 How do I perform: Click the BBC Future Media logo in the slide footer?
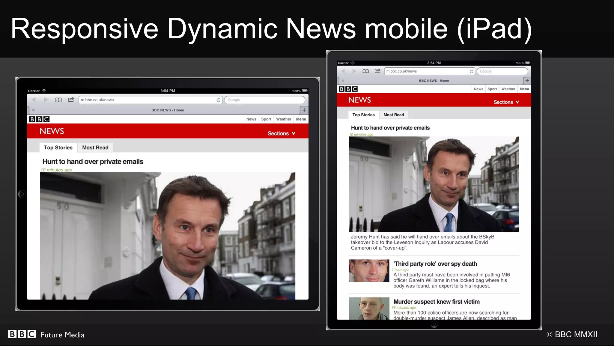[46, 334]
